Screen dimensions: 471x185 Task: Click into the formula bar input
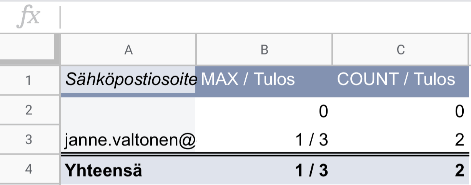tap(265, 18)
